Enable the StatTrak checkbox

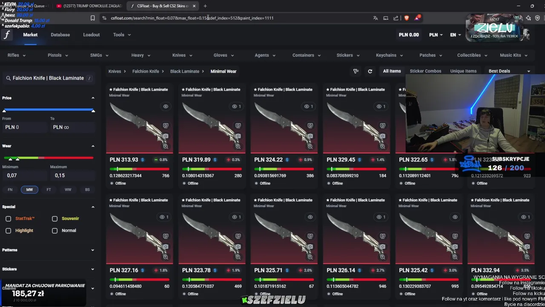point(8,219)
